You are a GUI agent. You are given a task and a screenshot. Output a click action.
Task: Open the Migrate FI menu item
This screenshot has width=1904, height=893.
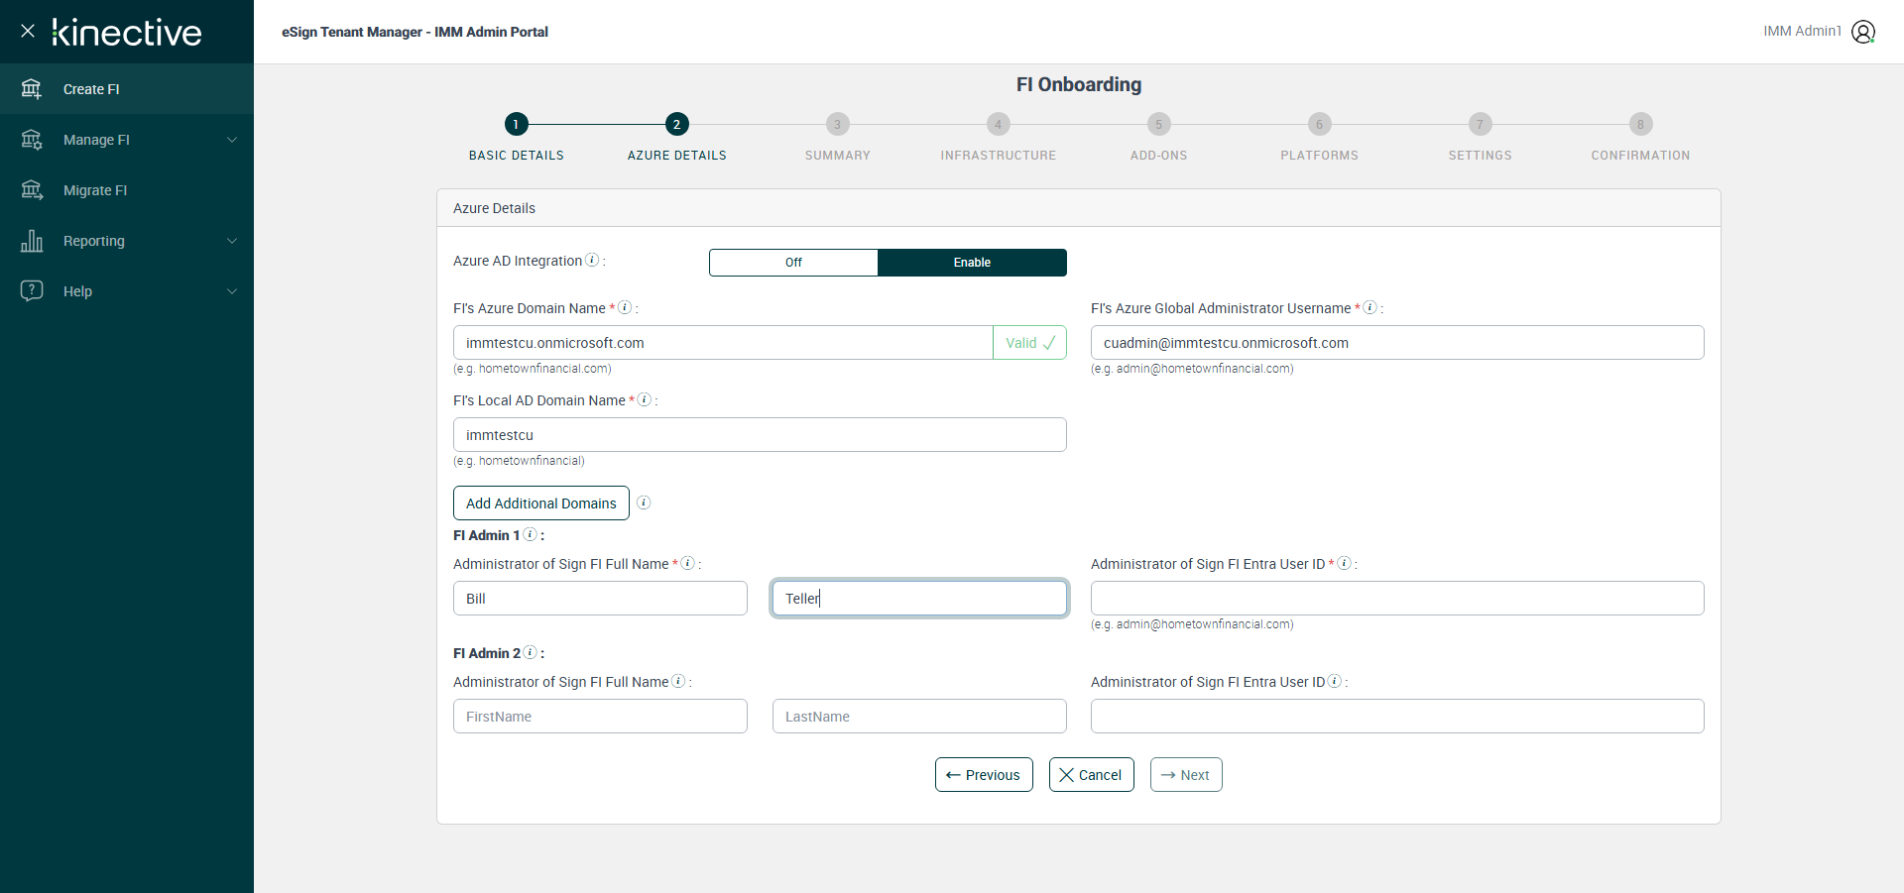point(95,190)
